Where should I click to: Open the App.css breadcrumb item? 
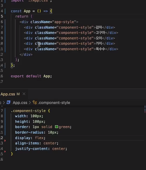(20, 102)
